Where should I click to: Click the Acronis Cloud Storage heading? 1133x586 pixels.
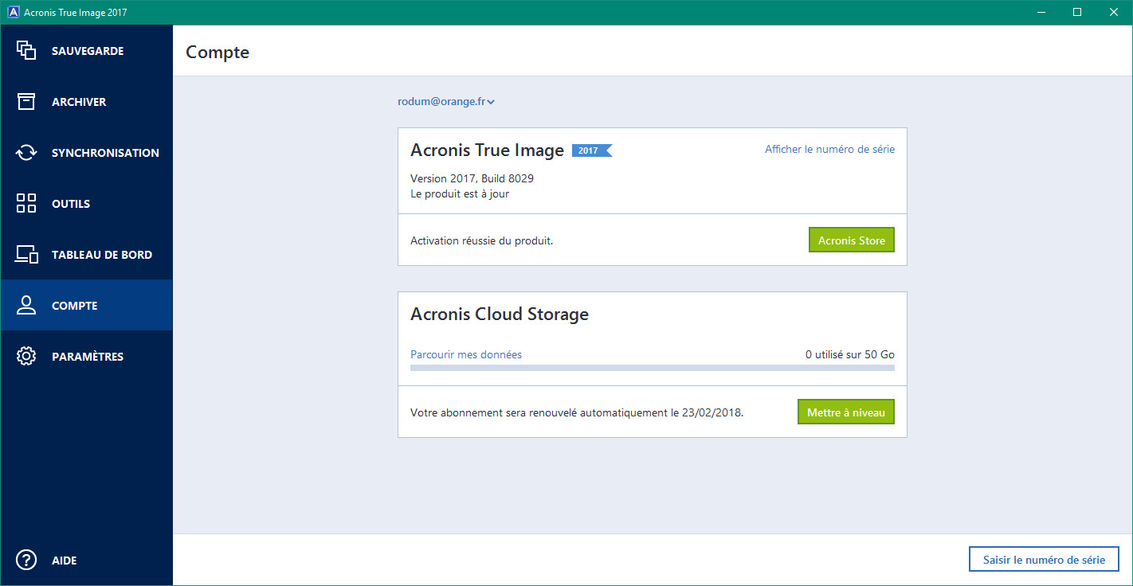pos(500,314)
